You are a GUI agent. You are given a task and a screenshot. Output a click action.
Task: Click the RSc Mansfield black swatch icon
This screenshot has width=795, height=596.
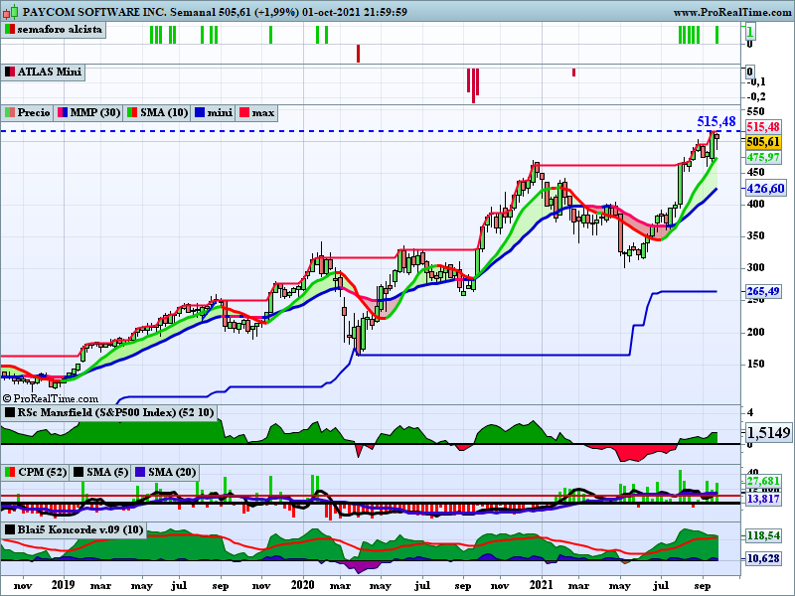[x=10, y=412]
